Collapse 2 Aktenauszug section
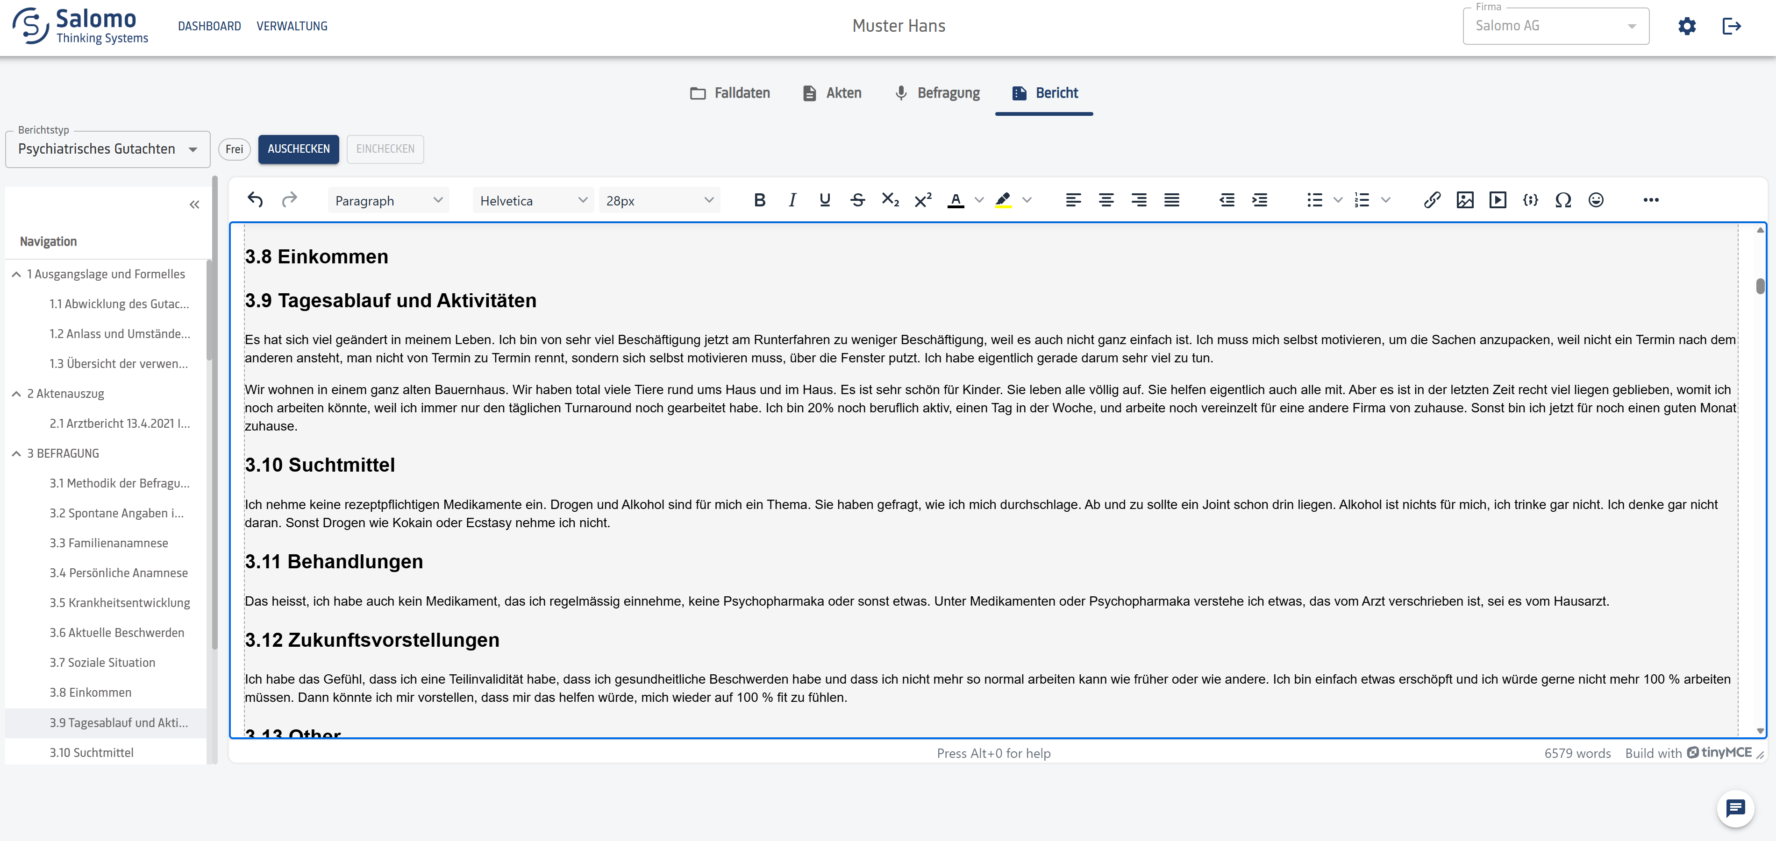1776x841 pixels. pos(16,394)
